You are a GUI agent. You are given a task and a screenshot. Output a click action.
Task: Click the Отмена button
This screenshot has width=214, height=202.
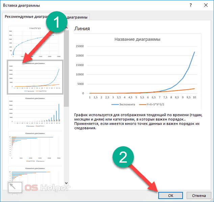pos(199,196)
